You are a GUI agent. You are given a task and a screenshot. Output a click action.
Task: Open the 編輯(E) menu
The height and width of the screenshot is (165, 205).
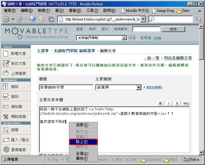[x=27, y=11]
